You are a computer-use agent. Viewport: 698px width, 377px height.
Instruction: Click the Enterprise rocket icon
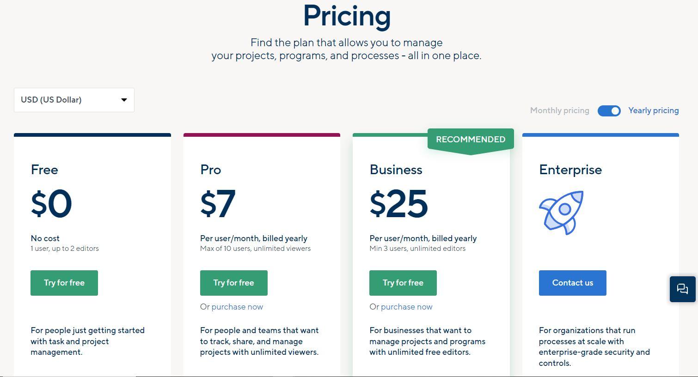click(x=561, y=213)
